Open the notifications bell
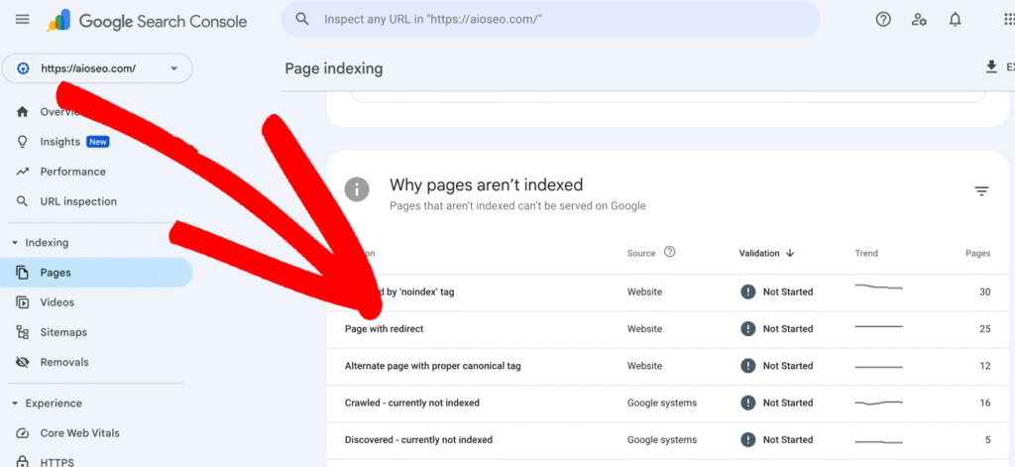The height and width of the screenshot is (467, 1015). pos(956,20)
